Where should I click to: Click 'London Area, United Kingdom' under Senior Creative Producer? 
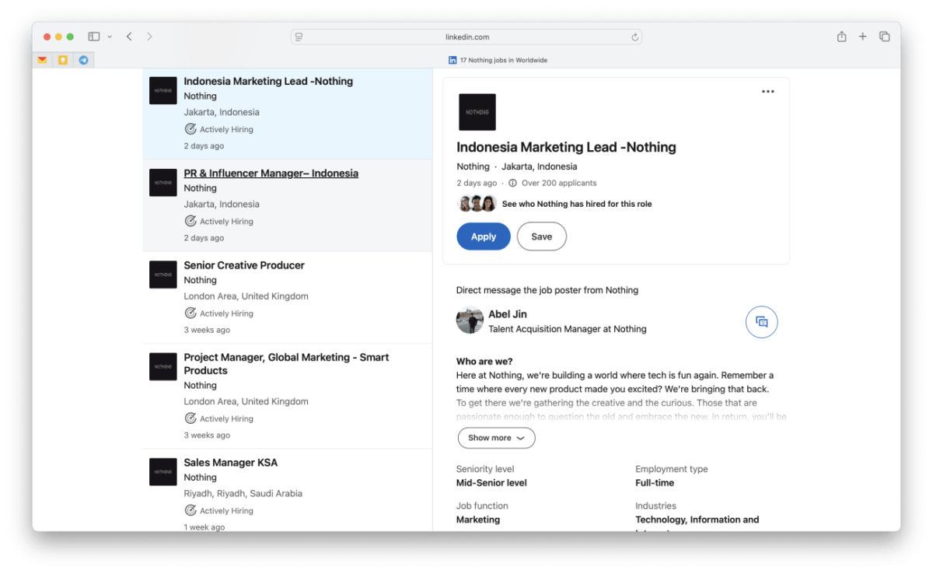click(x=246, y=296)
